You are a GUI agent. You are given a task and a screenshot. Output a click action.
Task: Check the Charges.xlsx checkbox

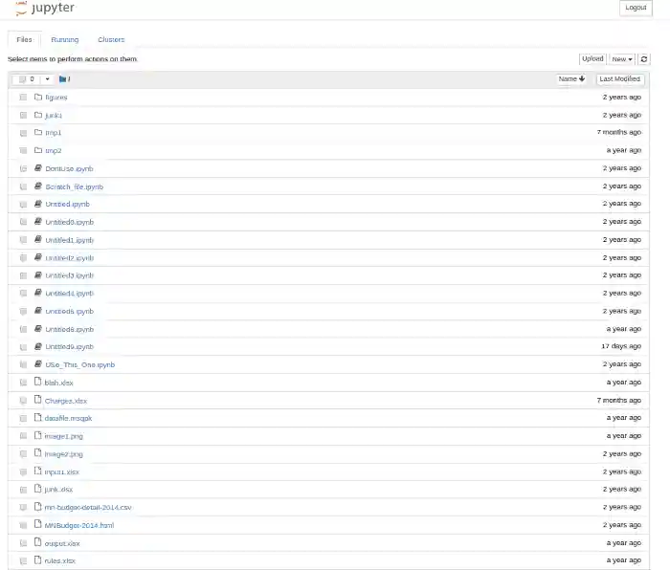tap(23, 401)
